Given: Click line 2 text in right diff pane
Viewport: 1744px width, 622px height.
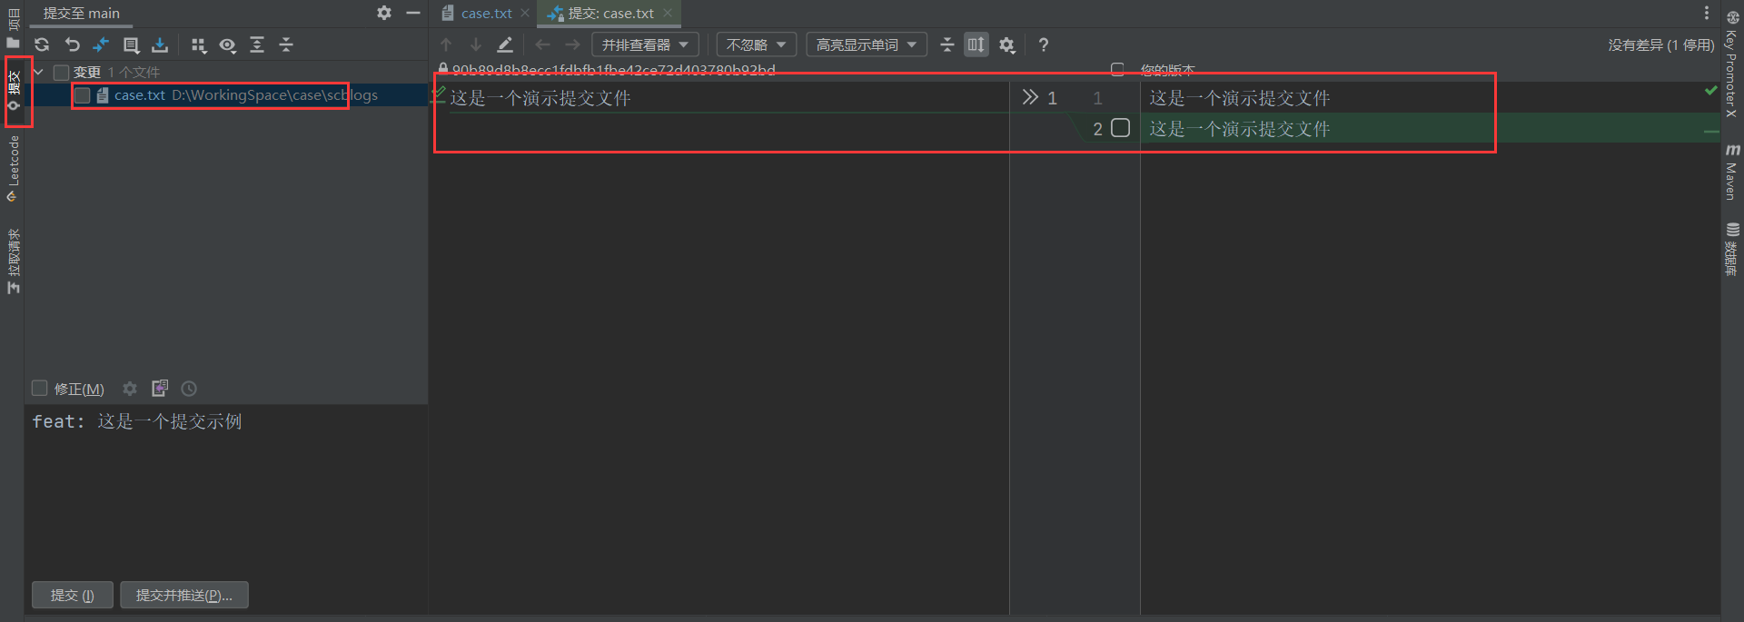Looking at the screenshot, I should click(1239, 129).
